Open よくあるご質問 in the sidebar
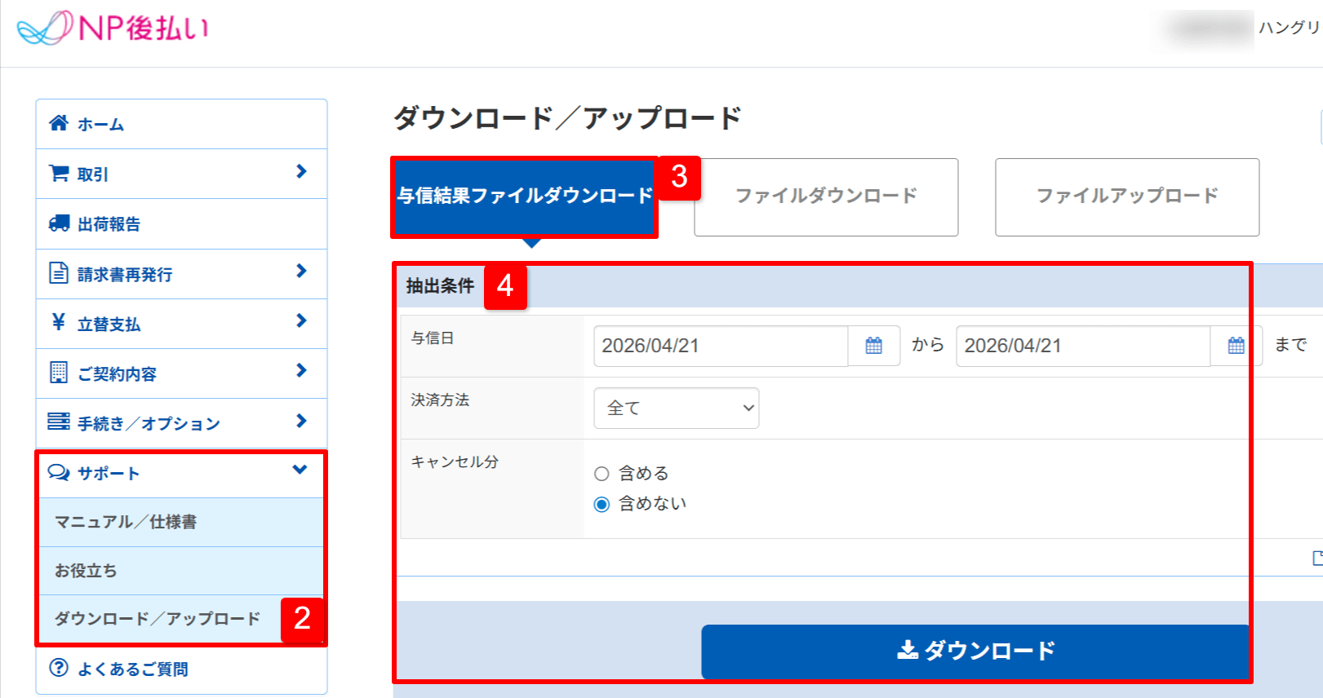The image size is (1323, 698). coord(181,669)
